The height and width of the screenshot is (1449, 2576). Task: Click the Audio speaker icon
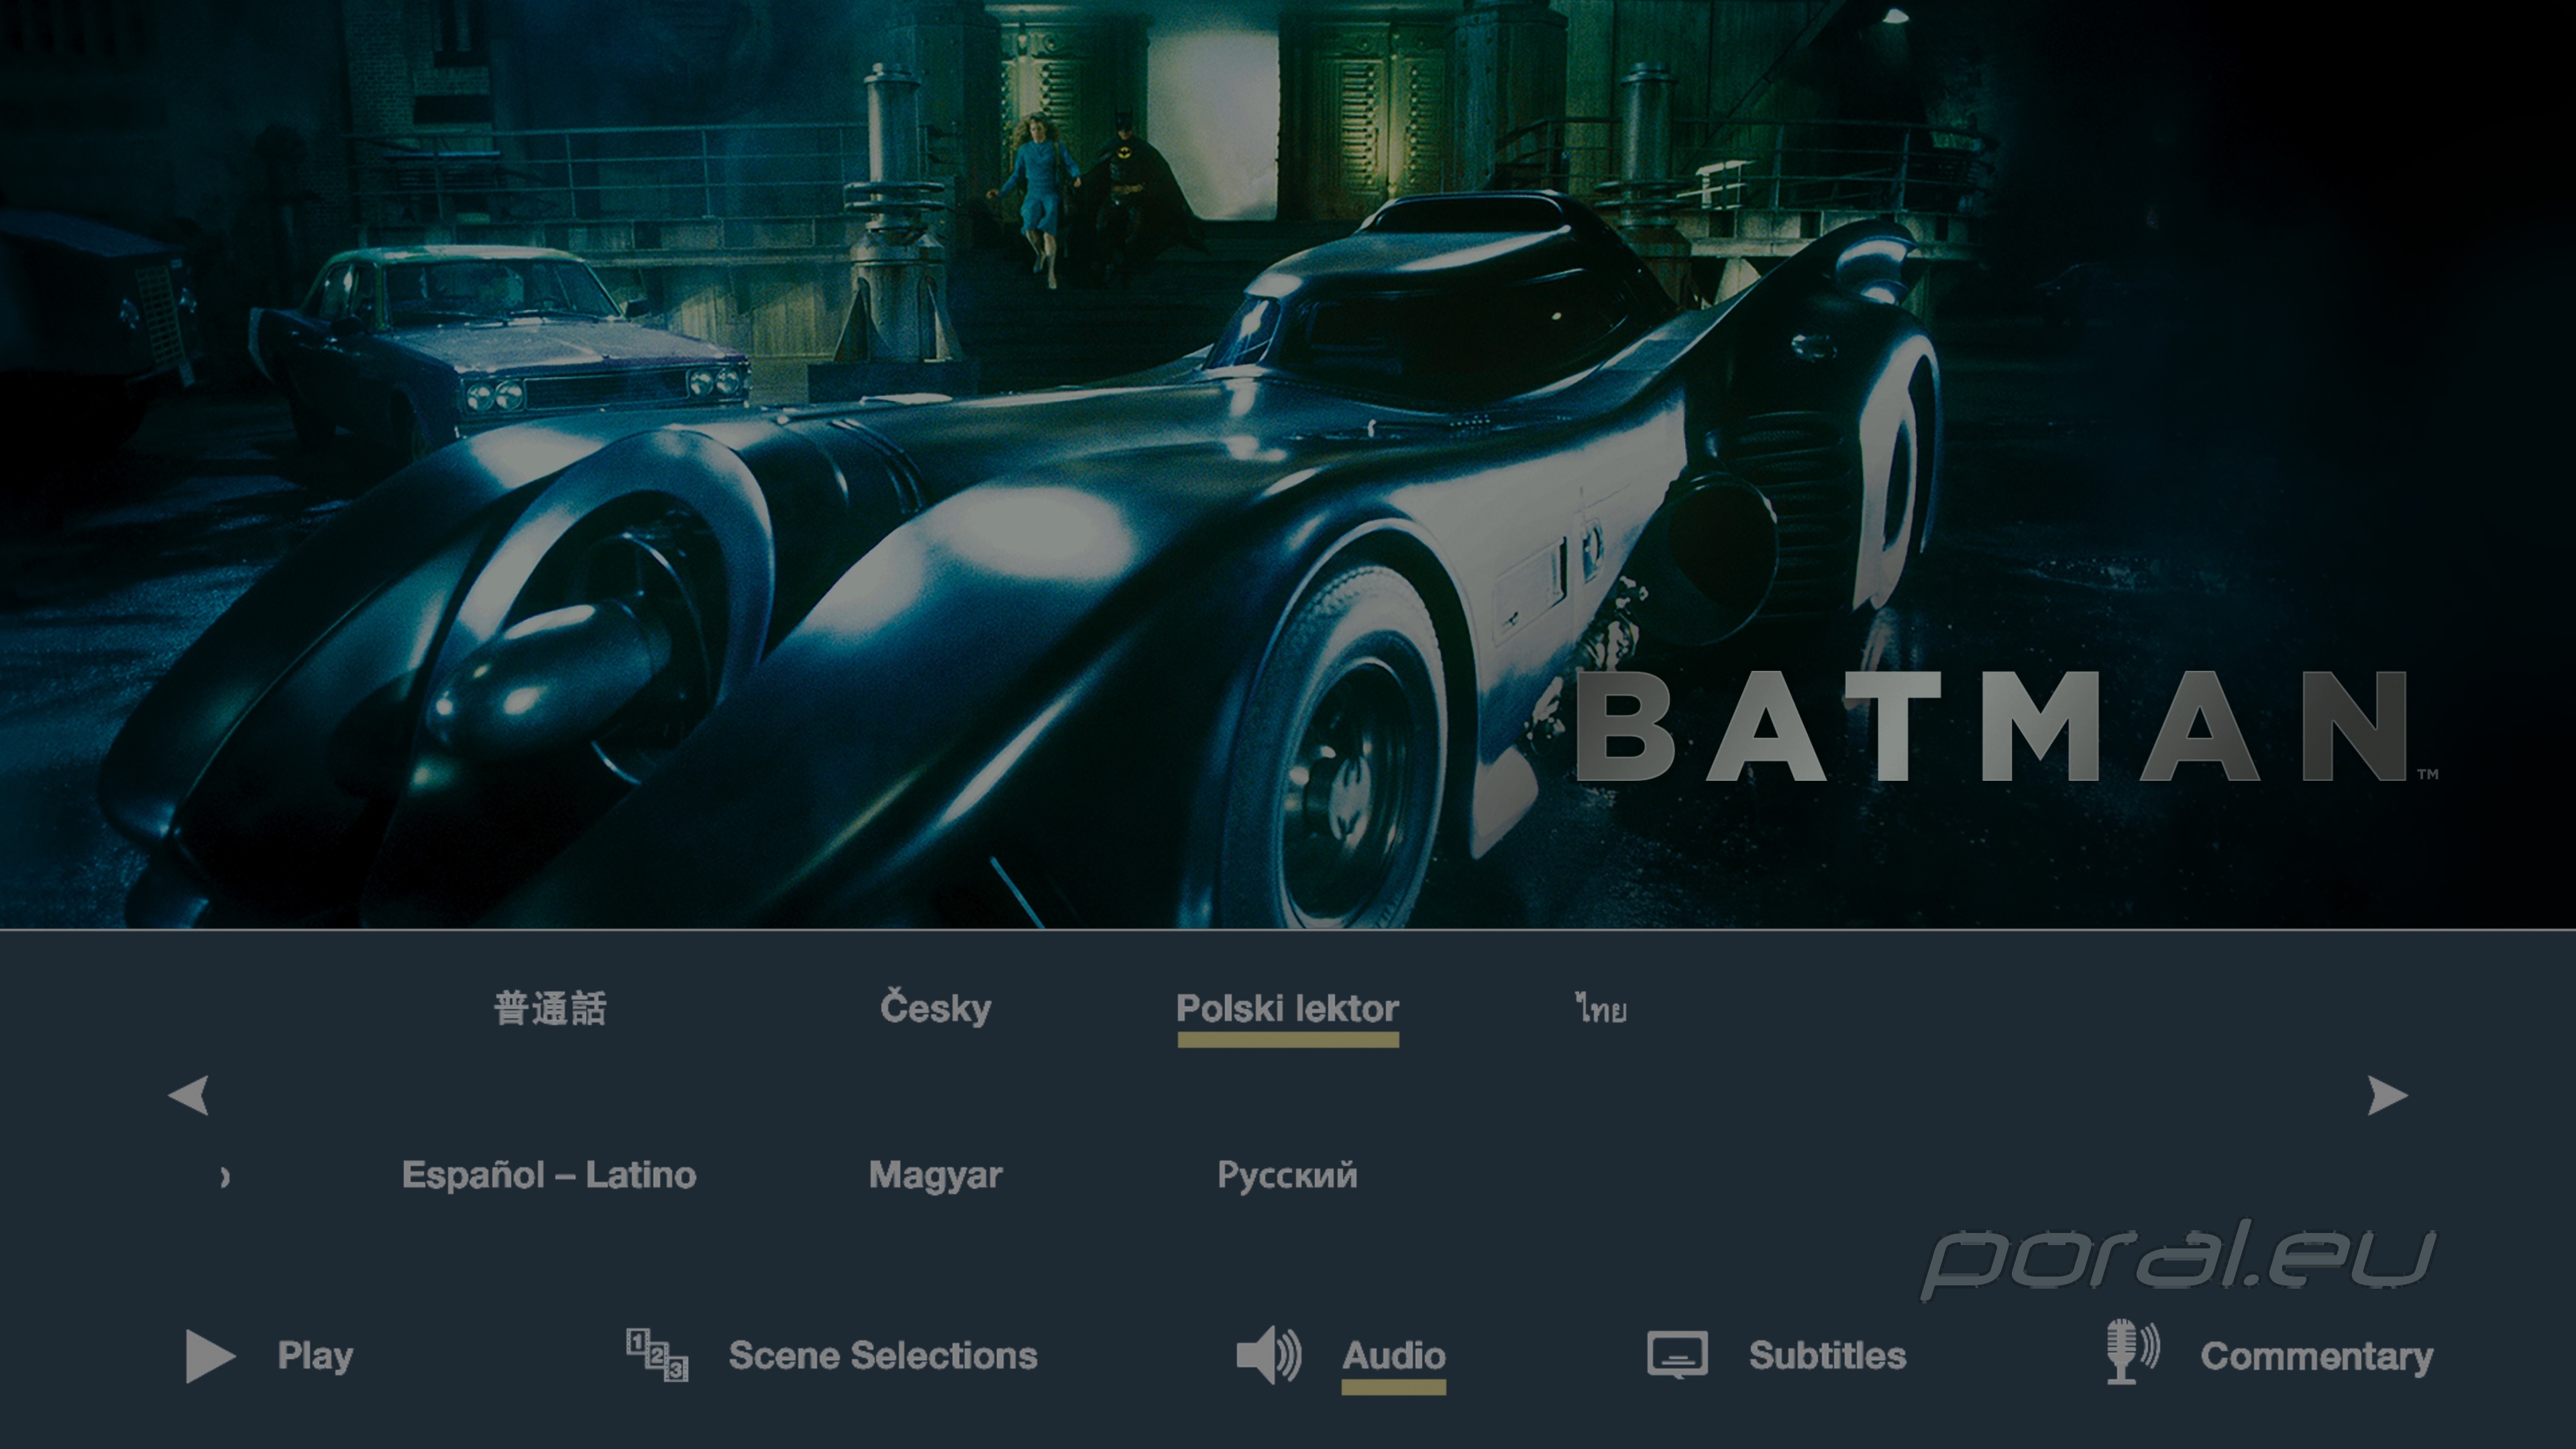1269,1355
